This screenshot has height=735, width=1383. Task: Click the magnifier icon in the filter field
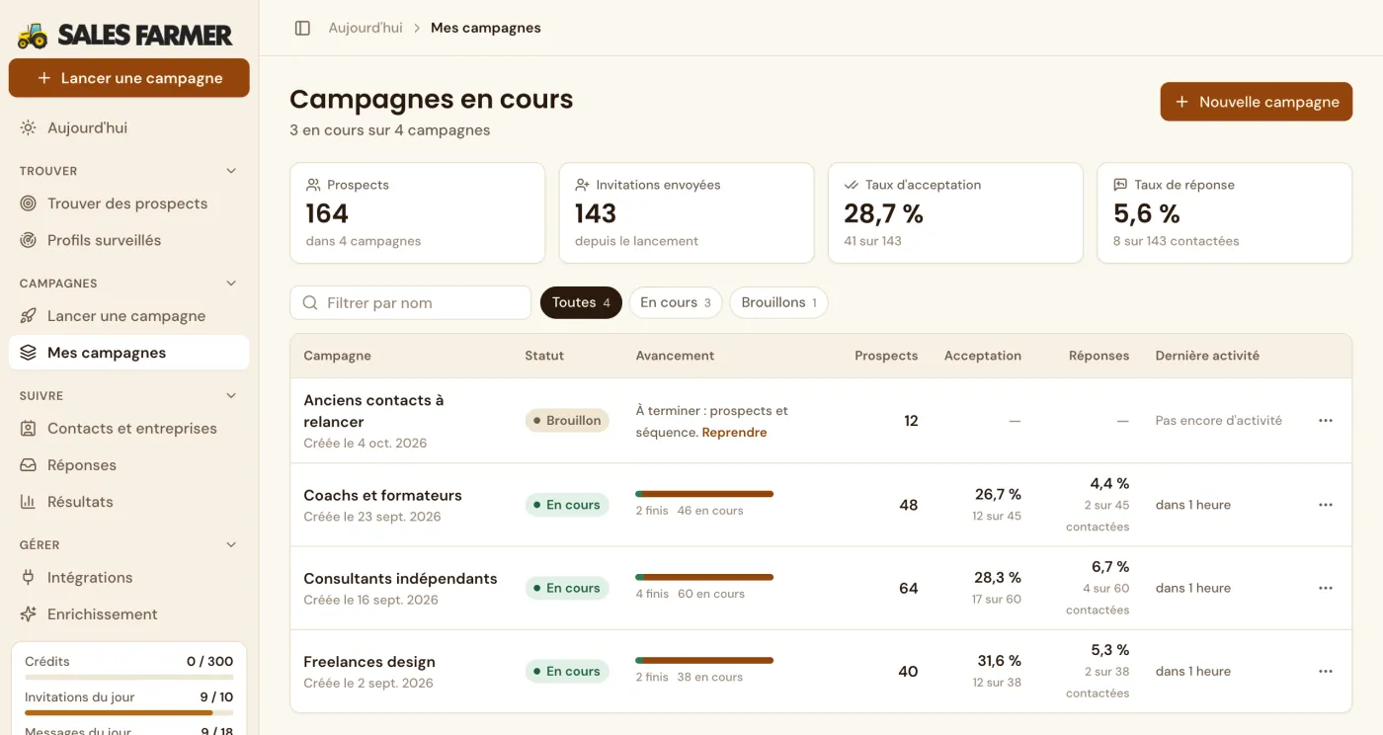pyautogui.click(x=310, y=303)
